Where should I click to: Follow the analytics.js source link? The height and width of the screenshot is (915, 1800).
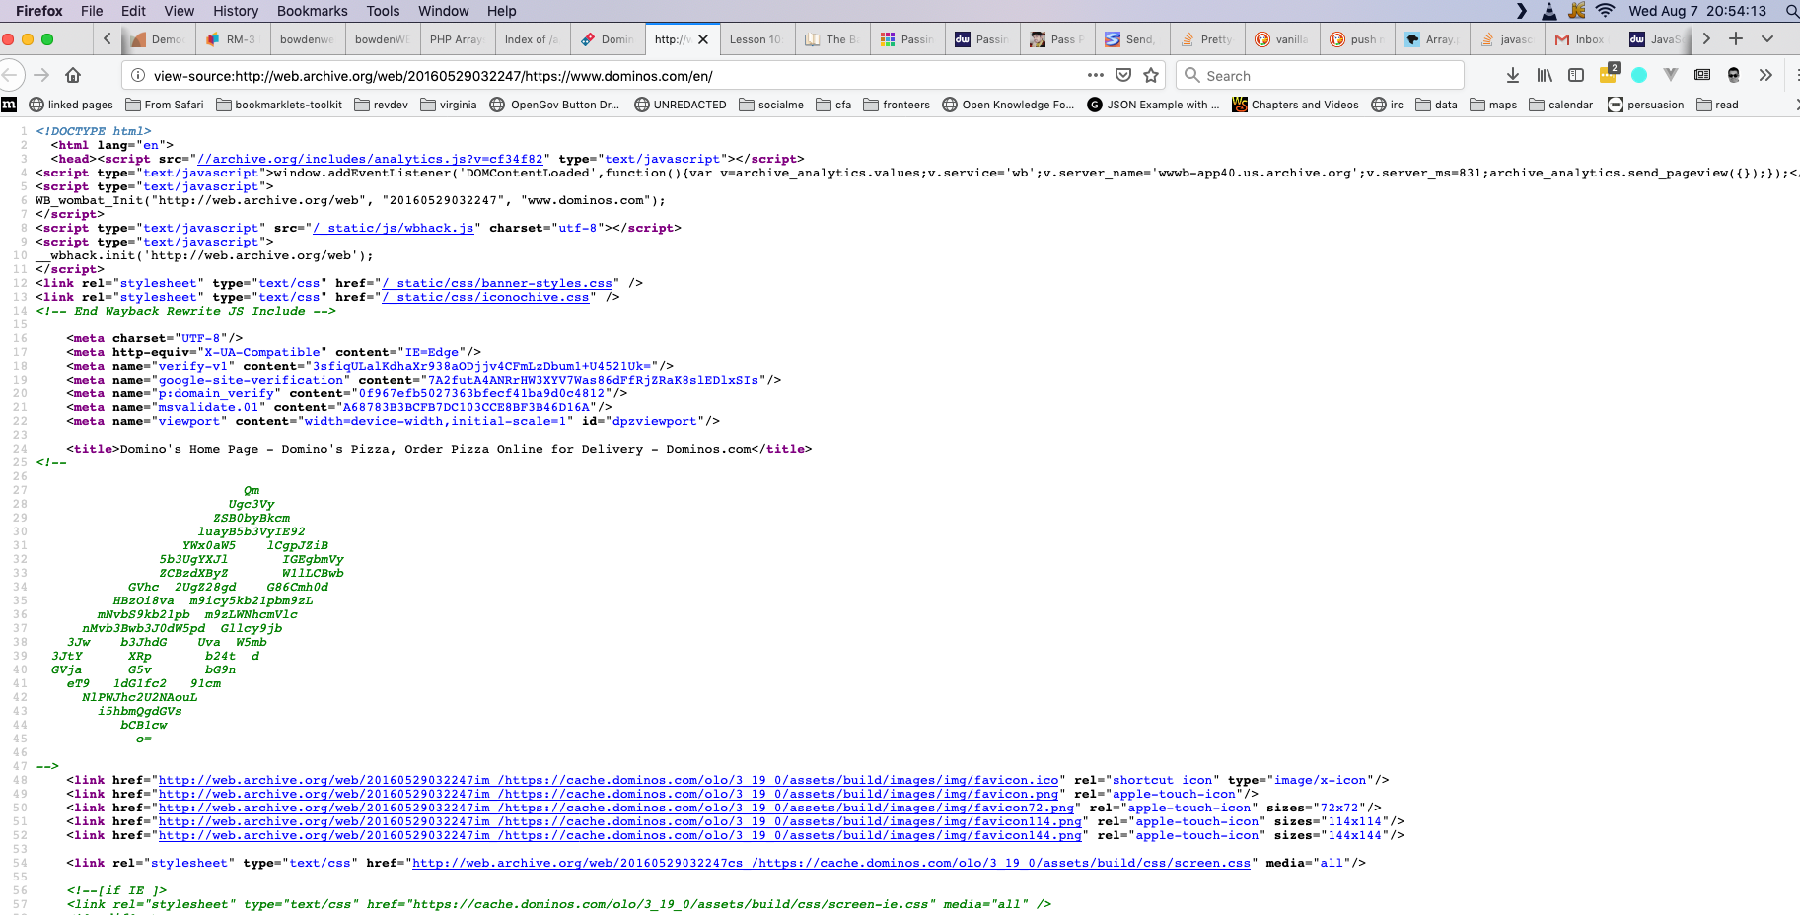[x=370, y=159]
